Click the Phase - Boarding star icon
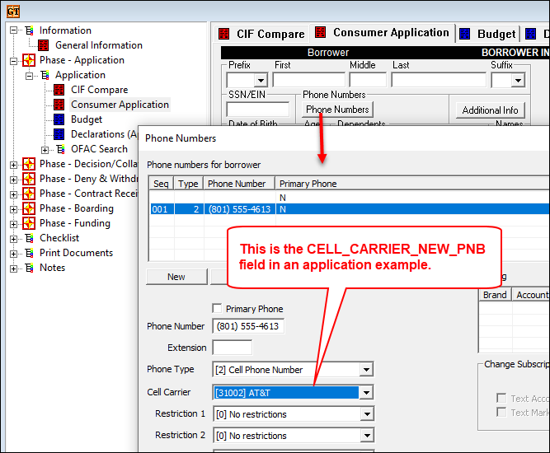 29,208
